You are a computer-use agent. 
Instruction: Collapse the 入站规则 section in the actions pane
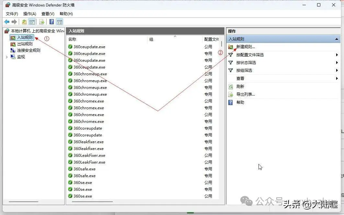pyautogui.click(x=336, y=39)
